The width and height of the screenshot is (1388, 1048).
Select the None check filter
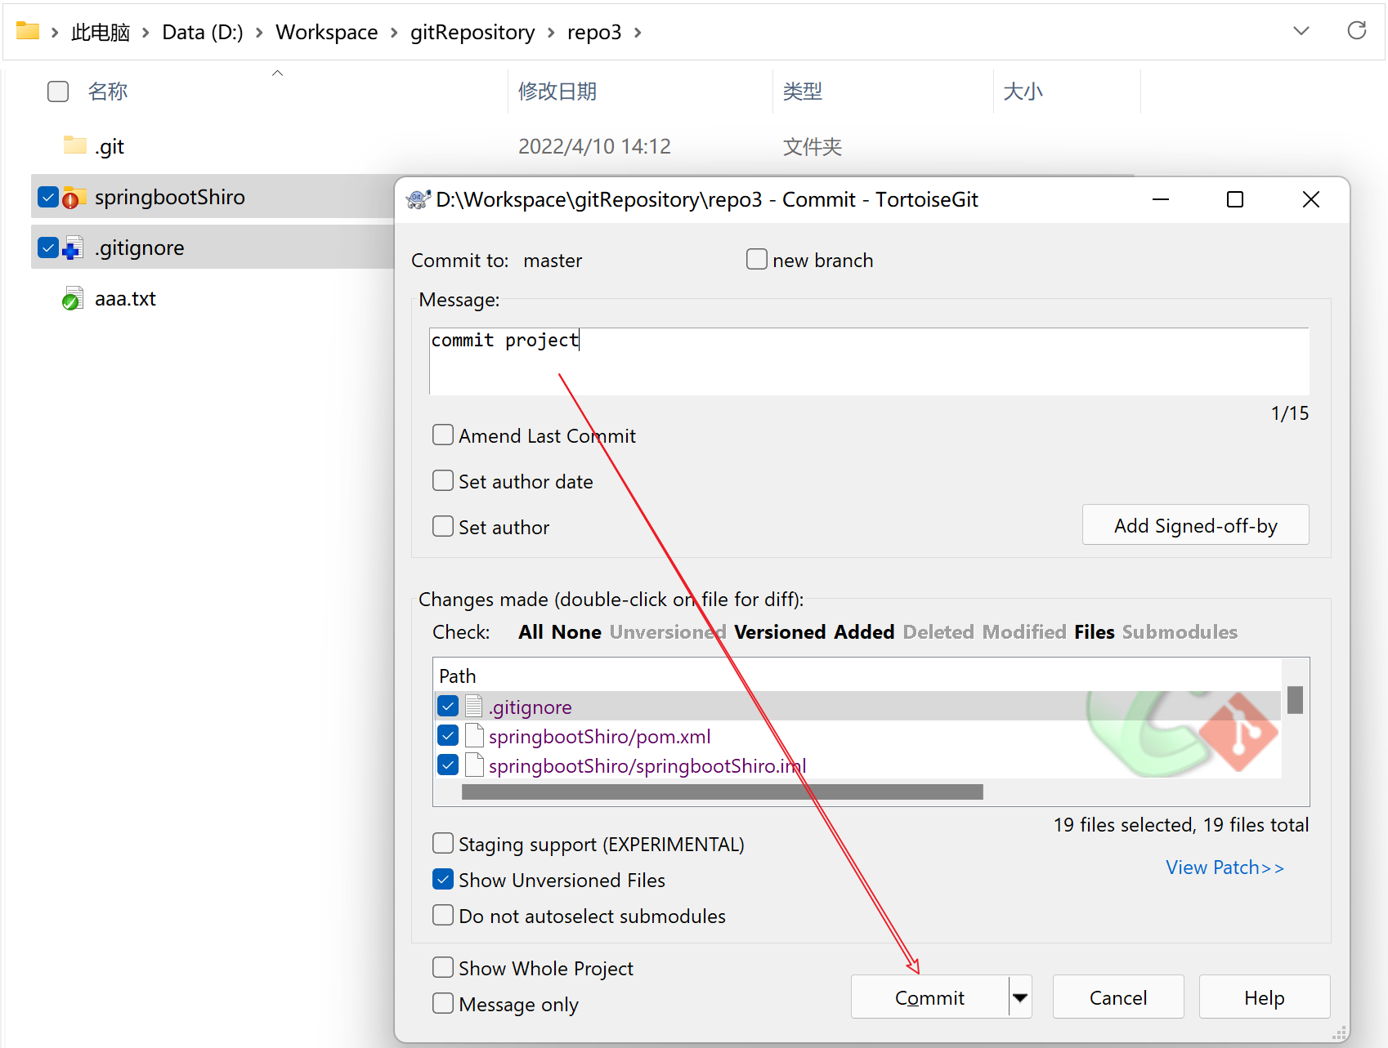pyautogui.click(x=576, y=632)
